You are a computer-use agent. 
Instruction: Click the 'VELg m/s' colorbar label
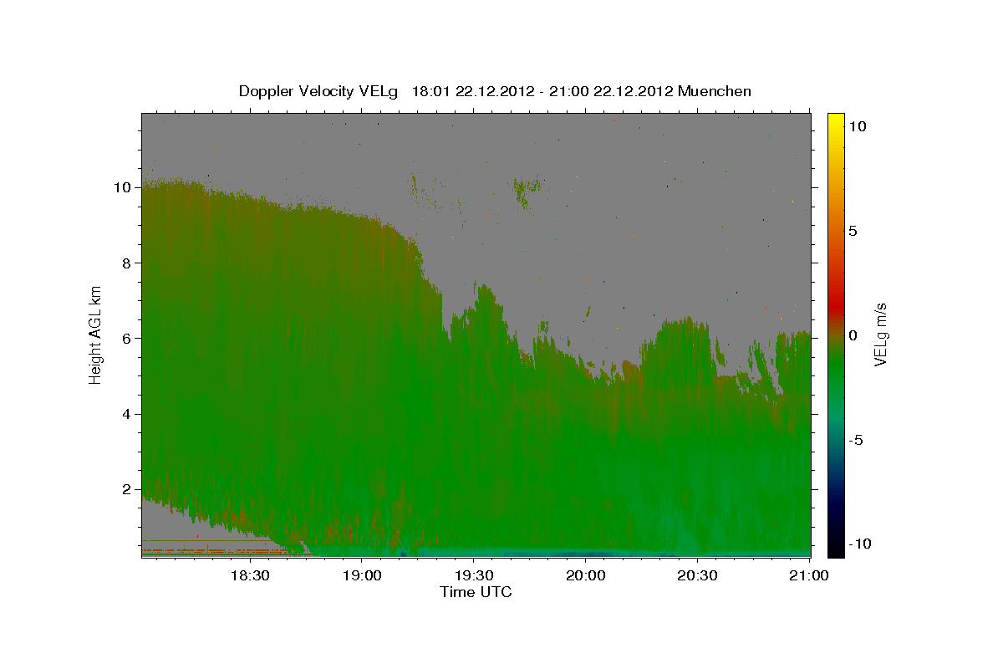click(880, 334)
